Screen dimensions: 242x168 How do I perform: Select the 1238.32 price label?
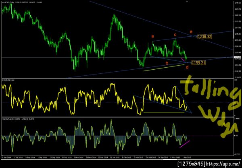point(204,37)
